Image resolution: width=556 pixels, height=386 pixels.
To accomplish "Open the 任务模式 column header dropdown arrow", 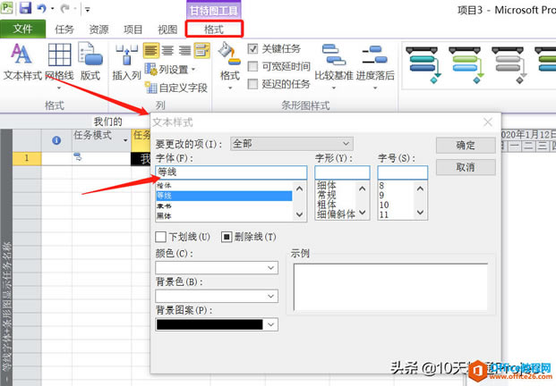I will click(125, 140).
